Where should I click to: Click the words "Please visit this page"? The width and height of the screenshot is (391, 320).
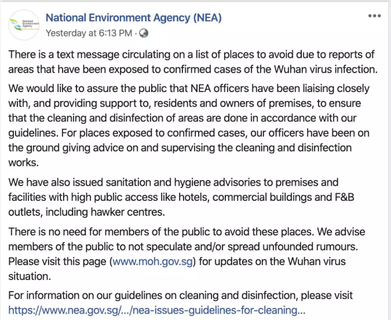(57, 262)
